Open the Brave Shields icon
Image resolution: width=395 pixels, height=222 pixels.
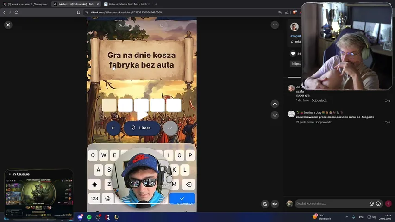[x=295, y=12]
